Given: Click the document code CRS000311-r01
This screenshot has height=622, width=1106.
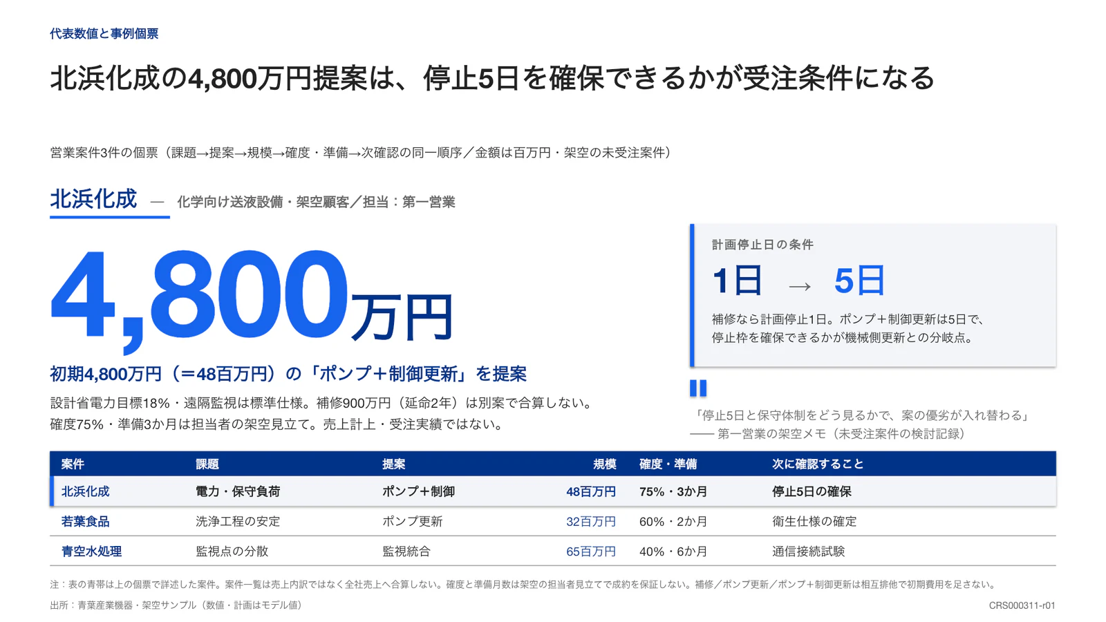Looking at the screenshot, I should click(x=1022, y=605).
